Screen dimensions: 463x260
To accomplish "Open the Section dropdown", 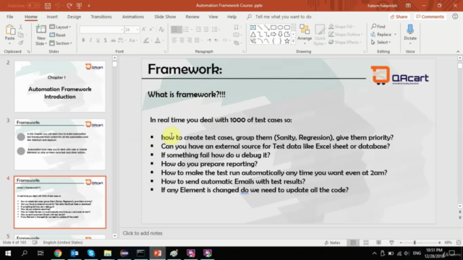I will [61, 43].
